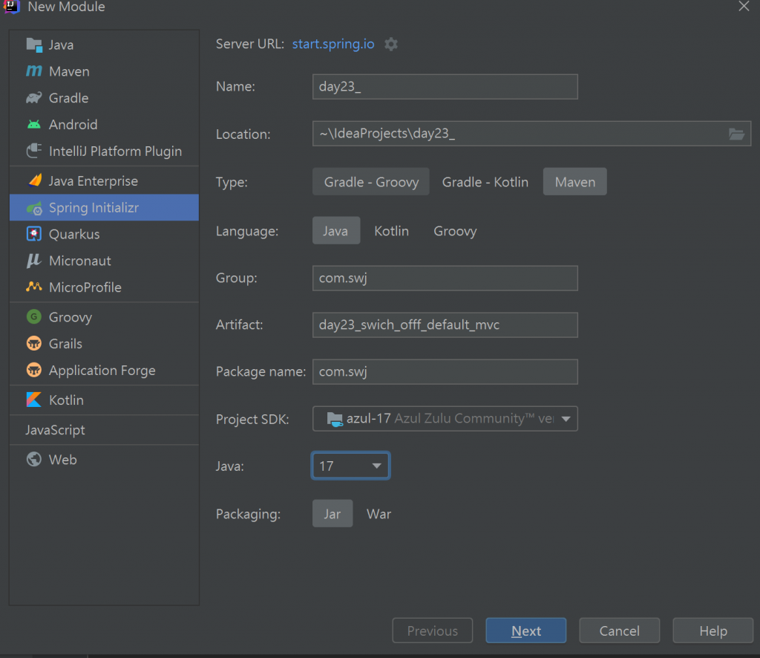
Task: Click the Previous button
Action: 433,631
